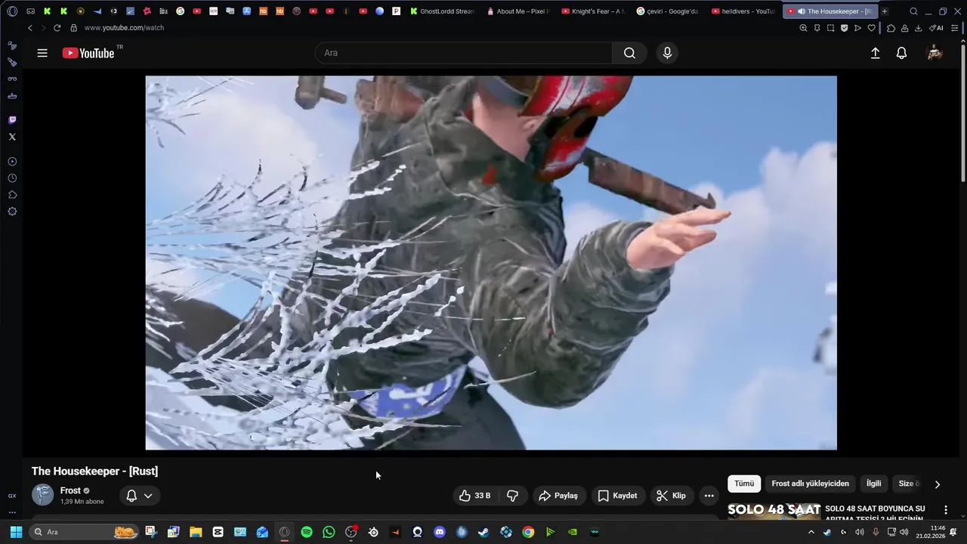
Task: Click the site security padlock icon
Action: tap(73, 28)
